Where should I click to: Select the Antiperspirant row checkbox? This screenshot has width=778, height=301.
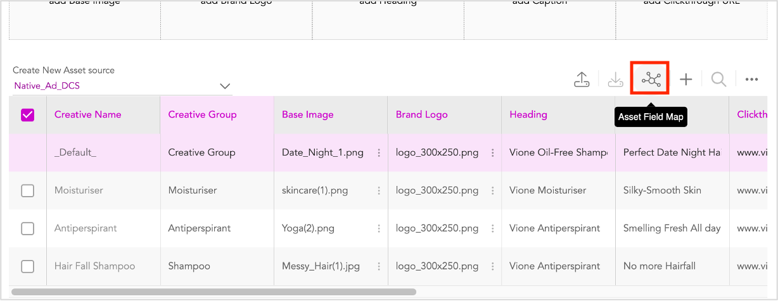tap(28, 229)
